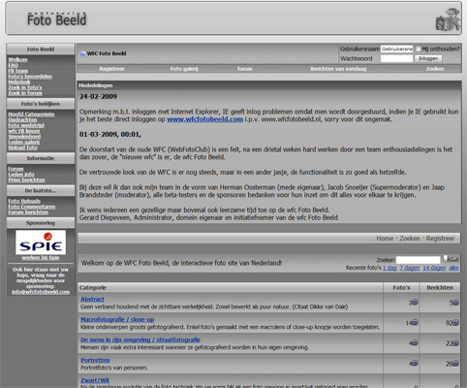Click the photo count icon in straatfotografie row
This screenshot has width=467, height=388.
[415, 342]
